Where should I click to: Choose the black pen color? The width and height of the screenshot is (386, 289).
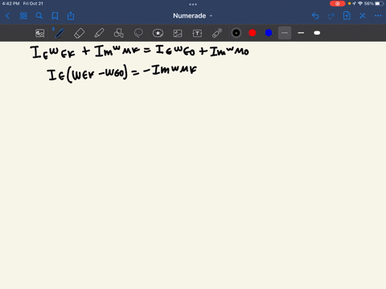pos(236,33)
